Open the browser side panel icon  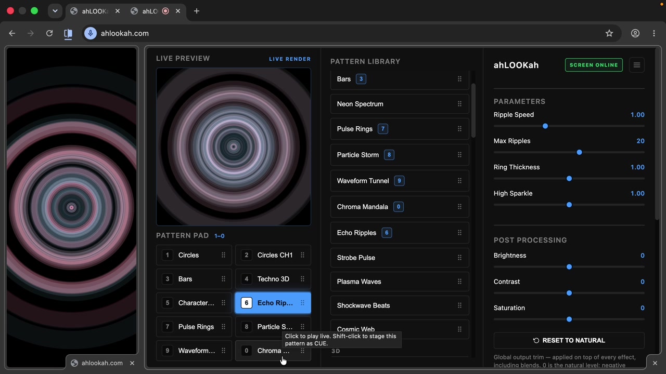pos(68,33)
